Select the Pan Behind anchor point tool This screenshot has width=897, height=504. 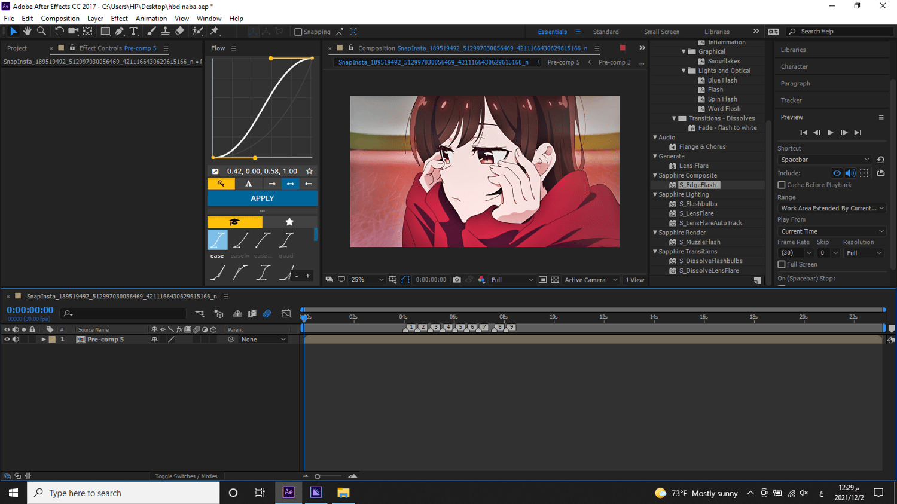[x=88, y=31]
